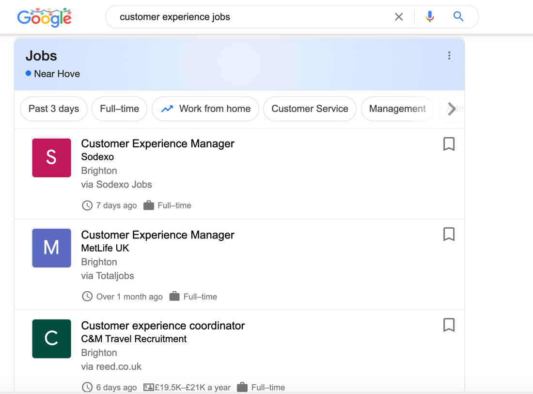
Task: Click the £19.5K–£21K a year salary
Action: (193, 387)
